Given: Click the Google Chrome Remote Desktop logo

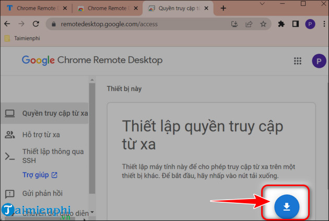Looking at the screenshot, I should coord(92,60).
